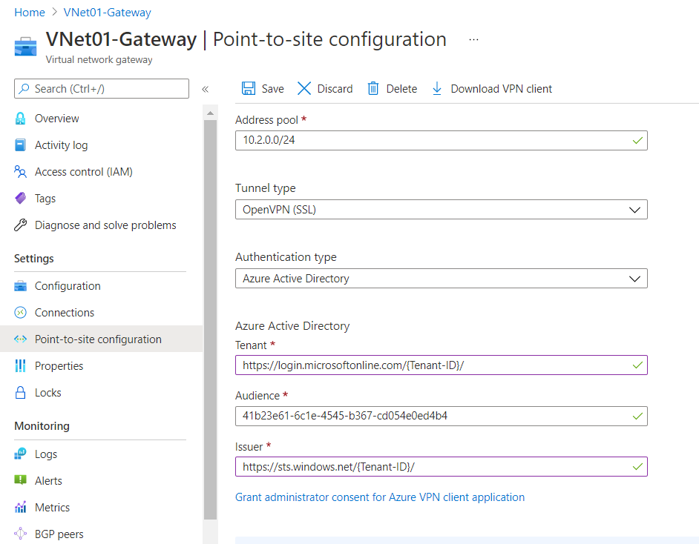Click the Point-to-site configuration arrows icon
This screenshot has height=544, width=699.
coord(21,339)
